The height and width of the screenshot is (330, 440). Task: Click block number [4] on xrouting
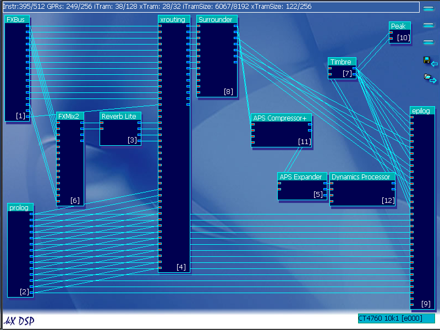pos(181,267)
